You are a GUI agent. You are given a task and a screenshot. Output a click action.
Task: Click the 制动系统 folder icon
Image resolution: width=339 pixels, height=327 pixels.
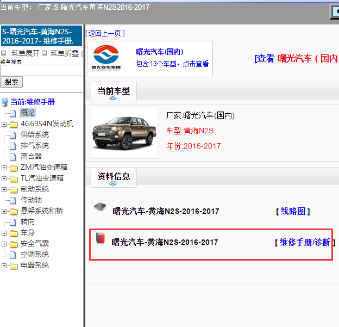14,190
